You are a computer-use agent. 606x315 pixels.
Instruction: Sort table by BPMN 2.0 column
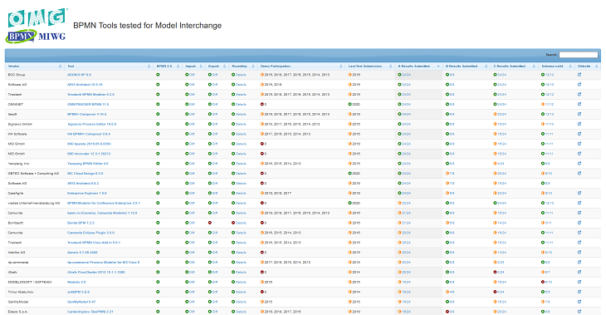point(168,66)
